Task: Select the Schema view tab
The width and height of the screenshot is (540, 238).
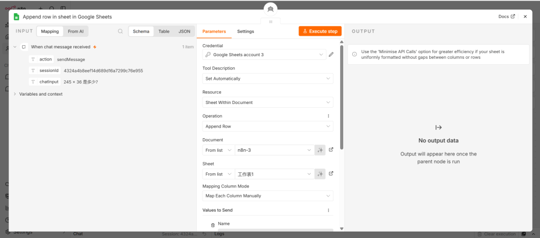Action: [x=141, y=31]
